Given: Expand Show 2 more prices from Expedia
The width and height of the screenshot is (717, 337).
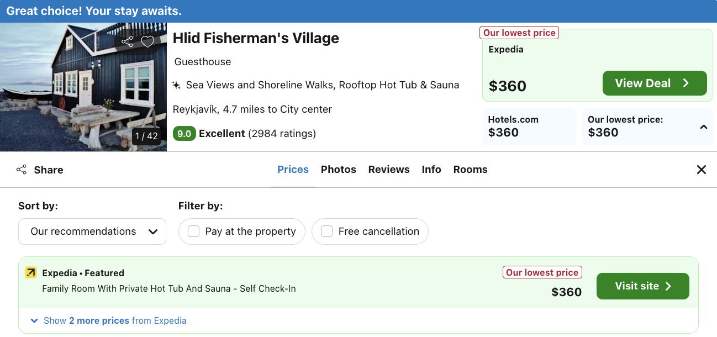Looking at the screenshot, I should [x=109, y=320].
